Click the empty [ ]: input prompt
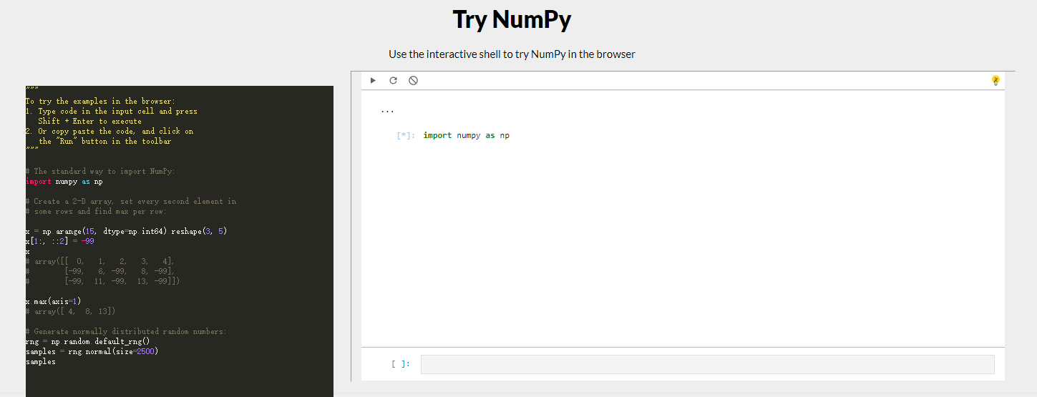1037x397 pixels. point(401,364)
